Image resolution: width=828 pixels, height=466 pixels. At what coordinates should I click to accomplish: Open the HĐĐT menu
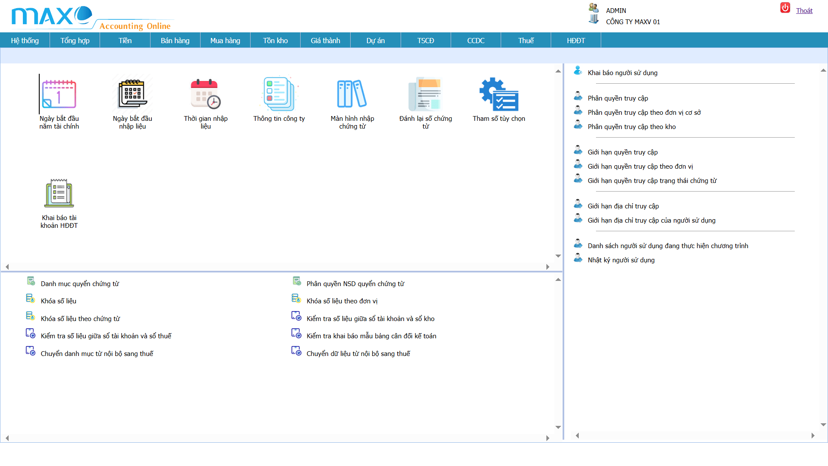576,41
